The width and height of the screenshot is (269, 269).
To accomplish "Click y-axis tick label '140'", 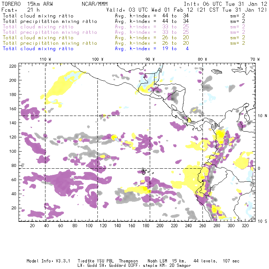I will (x=13, y=123).
